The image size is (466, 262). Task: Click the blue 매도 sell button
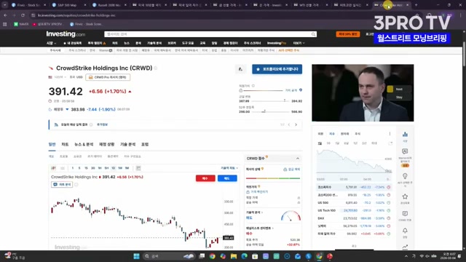click(227, 178)
